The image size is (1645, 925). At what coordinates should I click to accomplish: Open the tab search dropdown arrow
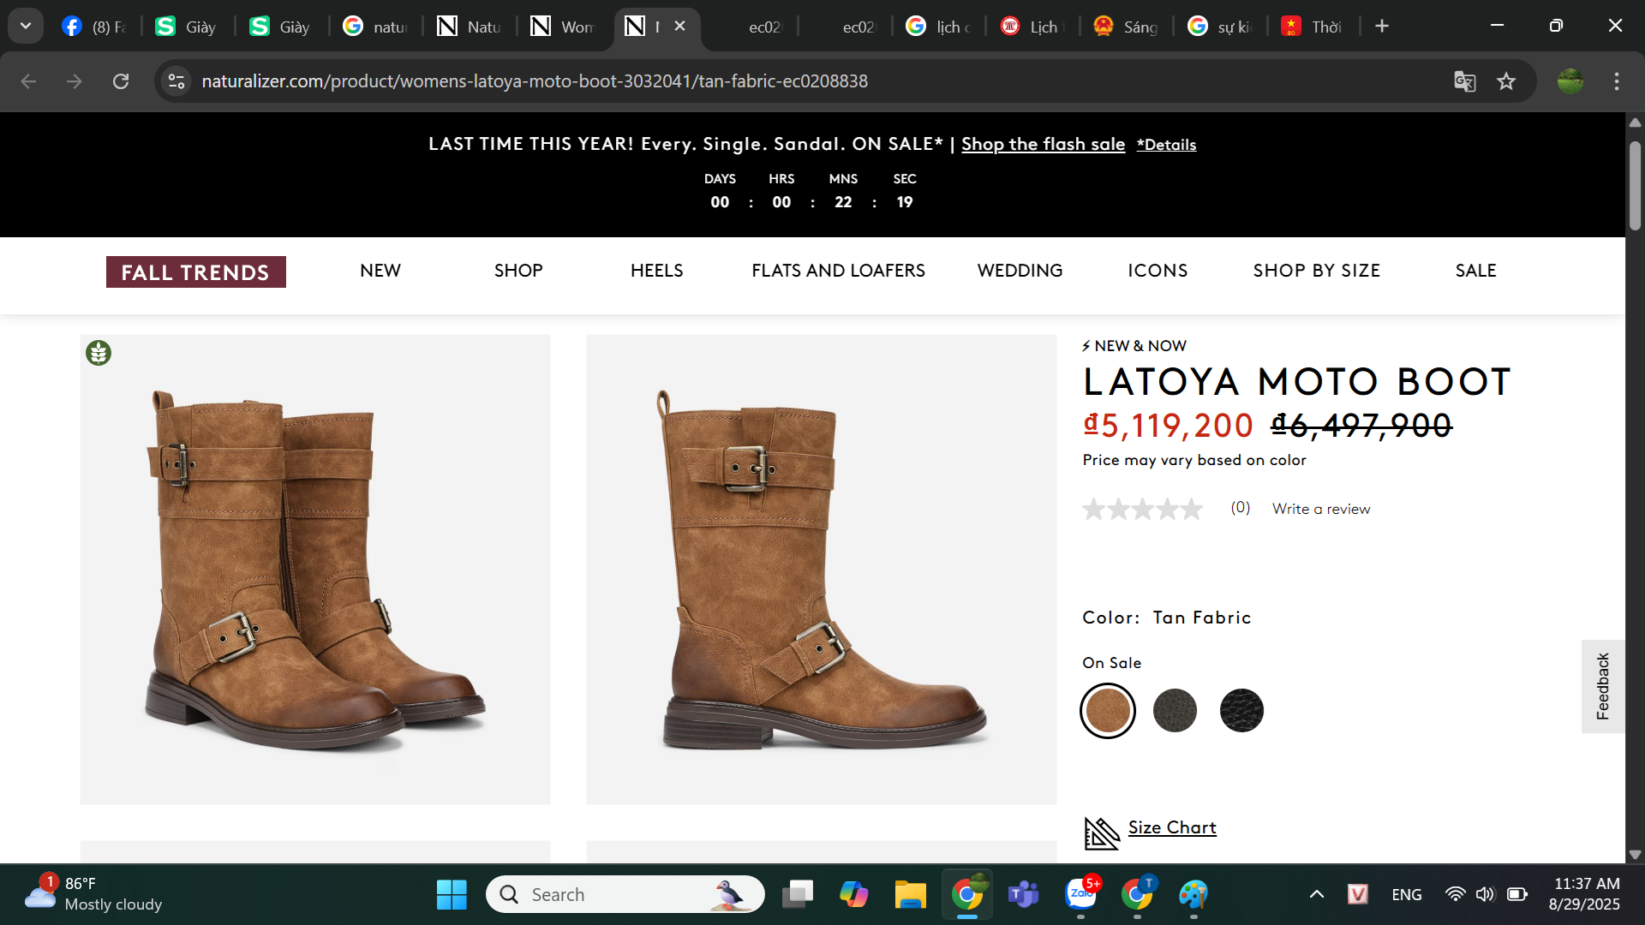coord(26,26)
